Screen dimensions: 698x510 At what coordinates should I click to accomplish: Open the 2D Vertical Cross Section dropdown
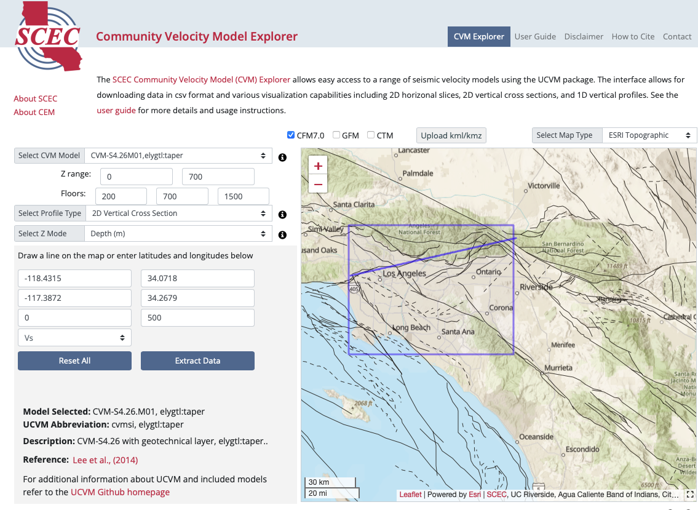click(x=178, y=213)
